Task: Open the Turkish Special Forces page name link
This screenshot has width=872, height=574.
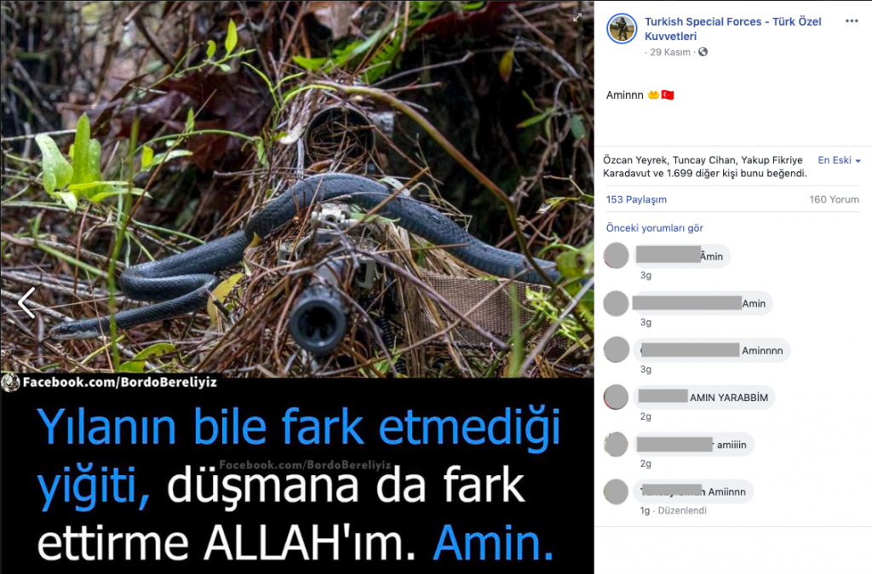Action: 732,28
